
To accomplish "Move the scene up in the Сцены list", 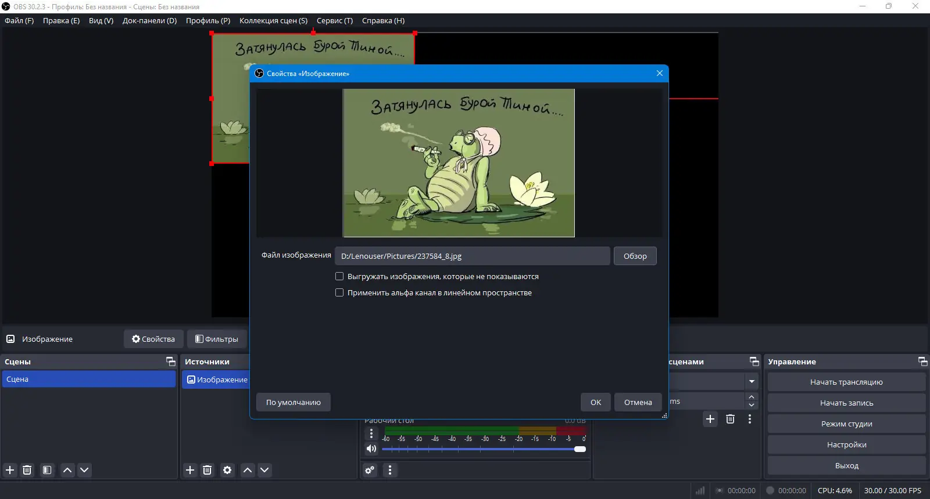I will click(x=67, y=470).
